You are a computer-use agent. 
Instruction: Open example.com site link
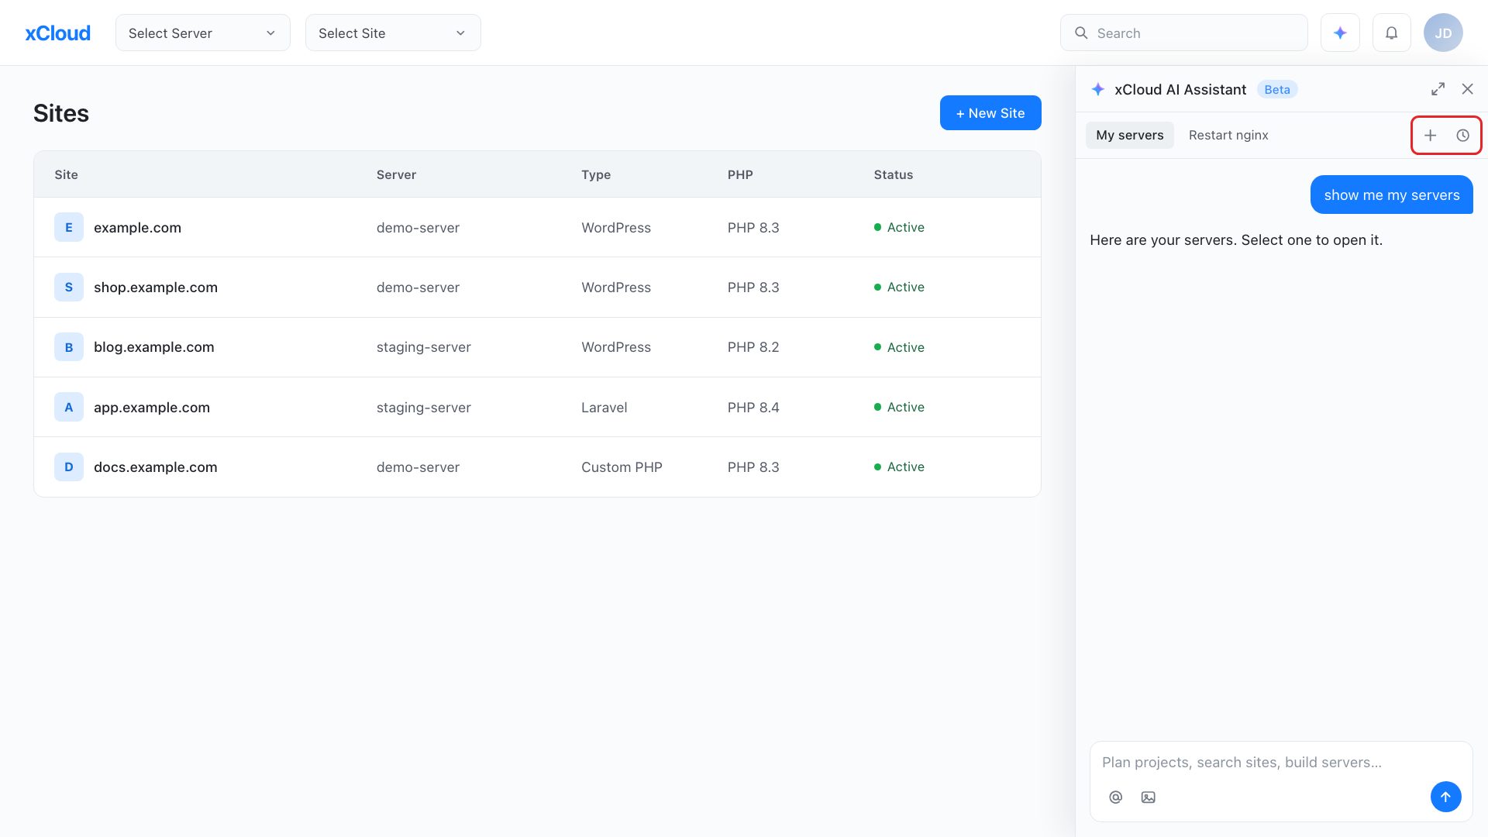point(137,228)
